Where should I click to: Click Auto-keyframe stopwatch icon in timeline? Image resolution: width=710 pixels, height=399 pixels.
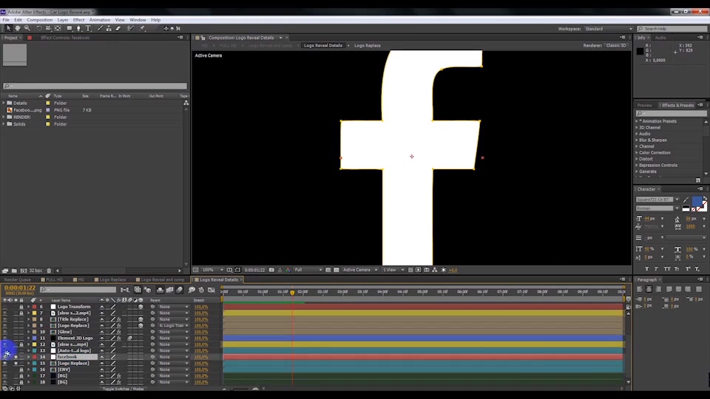(x=201, y=290)
